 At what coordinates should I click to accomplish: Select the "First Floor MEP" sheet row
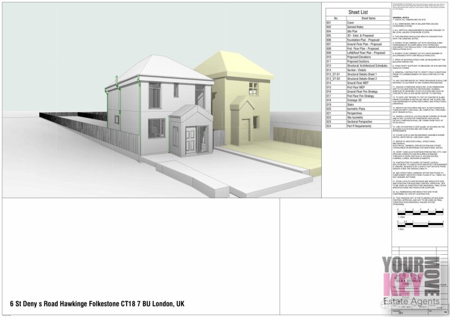[358, 88]
